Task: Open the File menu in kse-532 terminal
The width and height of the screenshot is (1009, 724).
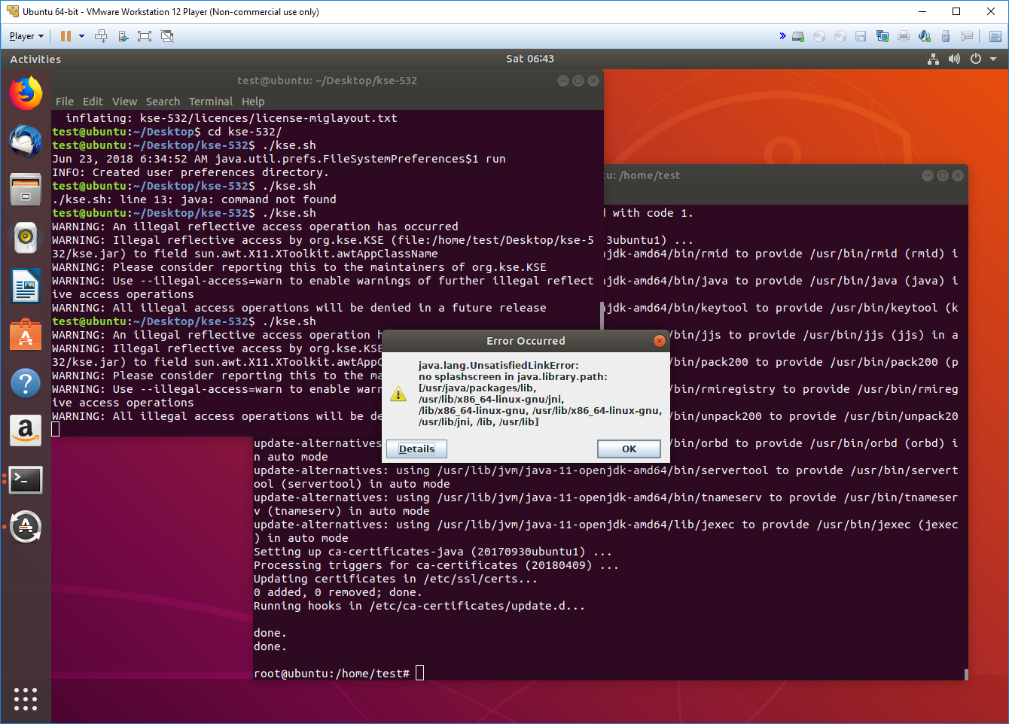Action: click(65, 102)
